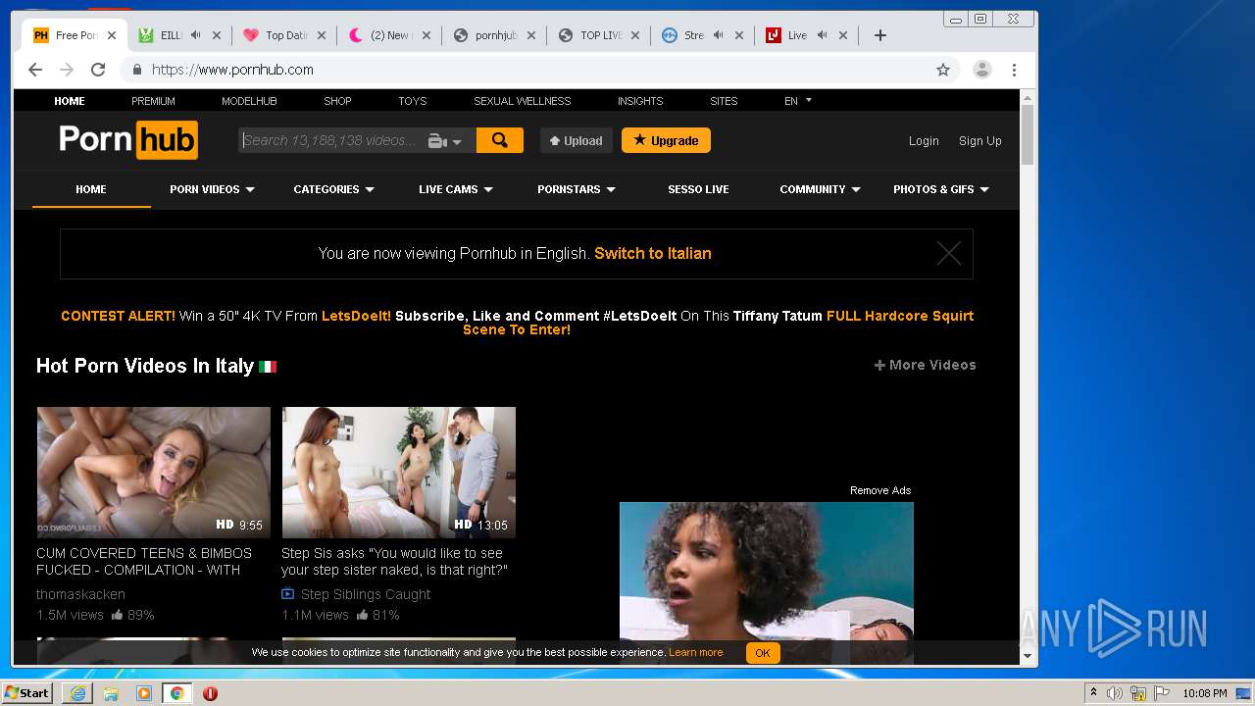The width and height of the screenshot is (1255, 706).
Task: Bookmark this page with the star icon
Action: click(943, 70)
